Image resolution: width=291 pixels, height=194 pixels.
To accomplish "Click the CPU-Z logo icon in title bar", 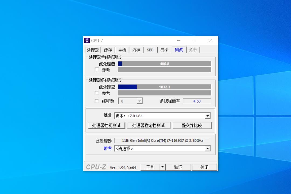I will point(87,40).
